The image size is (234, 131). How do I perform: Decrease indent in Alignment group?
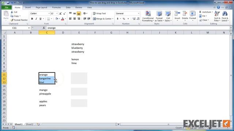click(x=84, y=19)
